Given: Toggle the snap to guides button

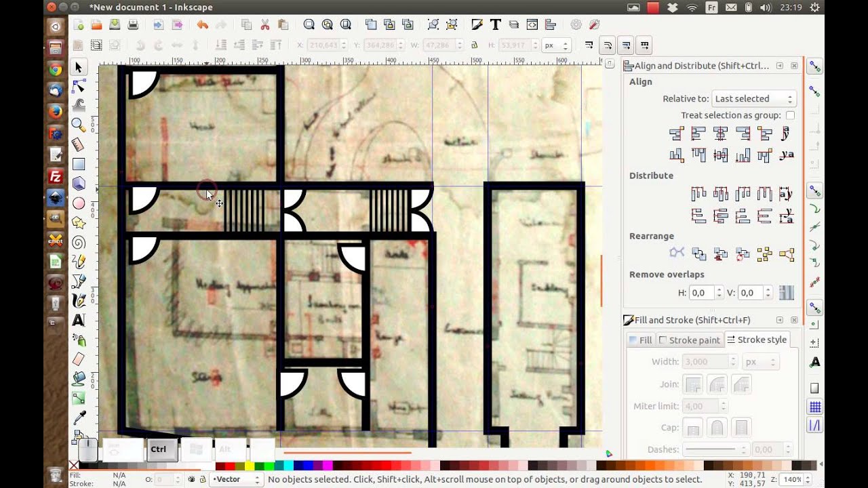Looking at the screenshot, I should pyautogui.click(x=814, y=426).
